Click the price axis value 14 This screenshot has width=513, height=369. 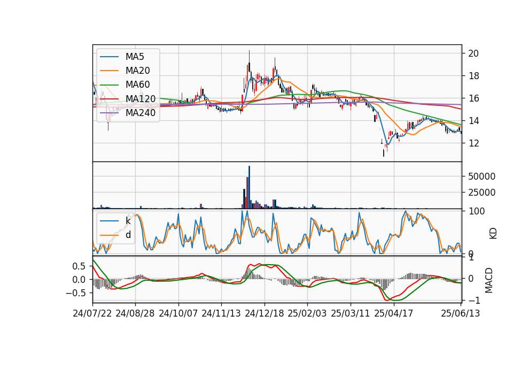pyautogui.click(x=473, y=121)
